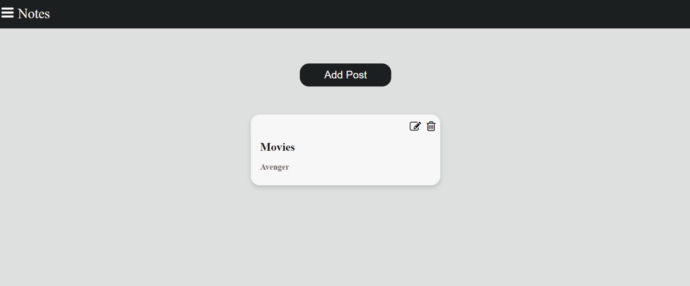Click the Notes title in the header
The image size is (690, 286).
point(34,14)
